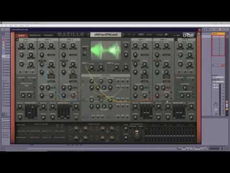Viewport: 230px width, 173px height.
Task: Click the redo arrow icon in Bazille header
Action: 134,35
